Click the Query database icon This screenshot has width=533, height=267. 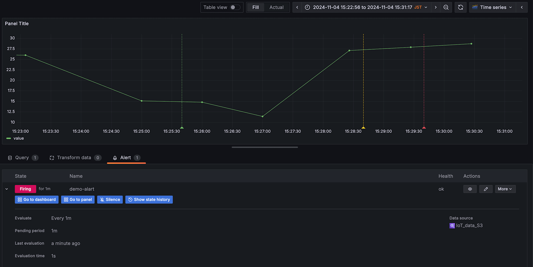point(10,158)
